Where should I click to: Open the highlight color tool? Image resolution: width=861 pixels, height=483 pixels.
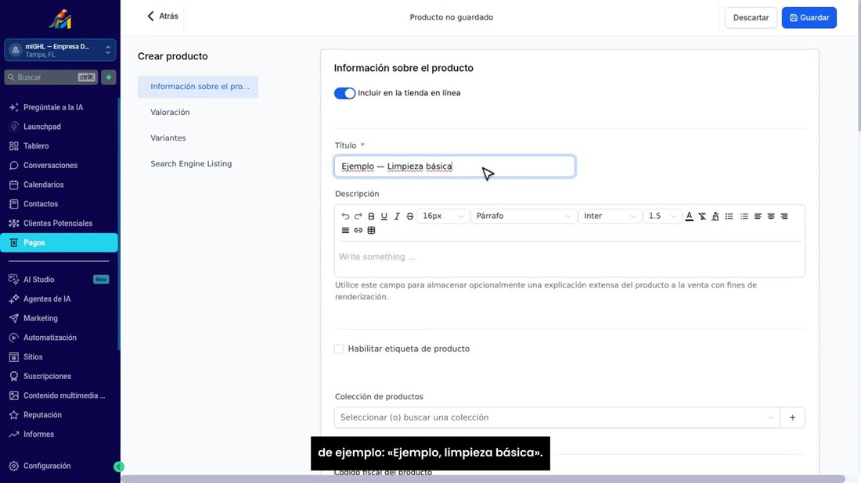point(715,216)
